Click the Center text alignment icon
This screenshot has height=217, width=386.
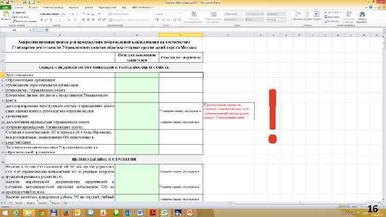pos(88,19)
